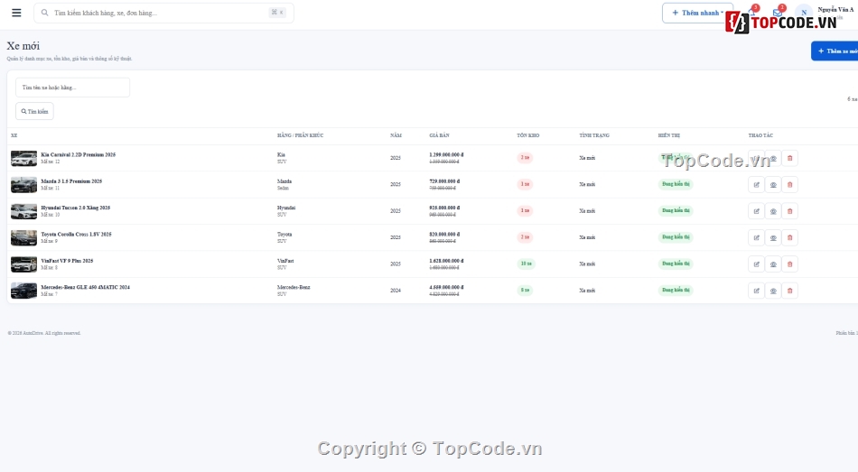This screenshot has height=472, width=858.
Task: Click the TỒN KHO column header
Action: coord(528,135)
